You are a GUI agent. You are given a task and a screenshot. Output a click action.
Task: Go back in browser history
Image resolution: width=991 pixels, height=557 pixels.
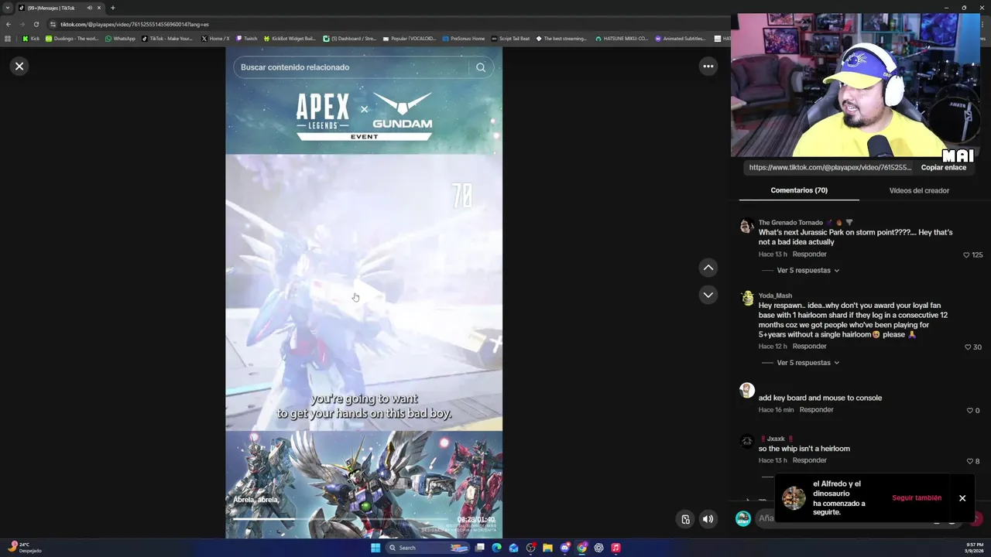[8, 24]
